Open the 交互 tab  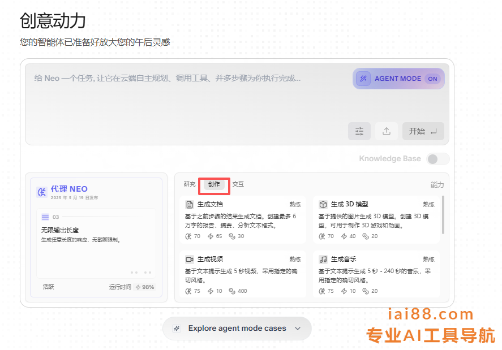(x=238, y=184)
